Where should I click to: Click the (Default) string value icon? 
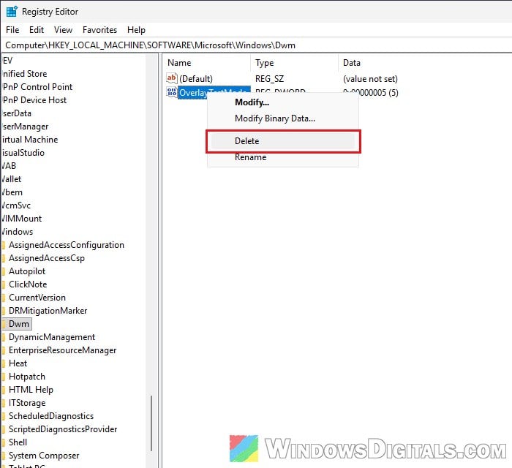[x=172, y=78]
